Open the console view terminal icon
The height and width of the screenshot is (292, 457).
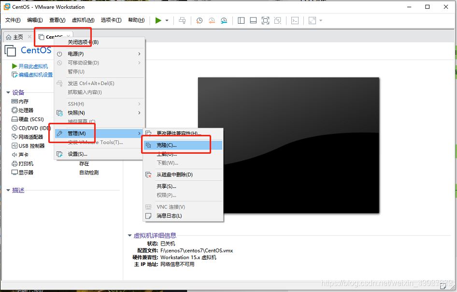coord(295,20)
